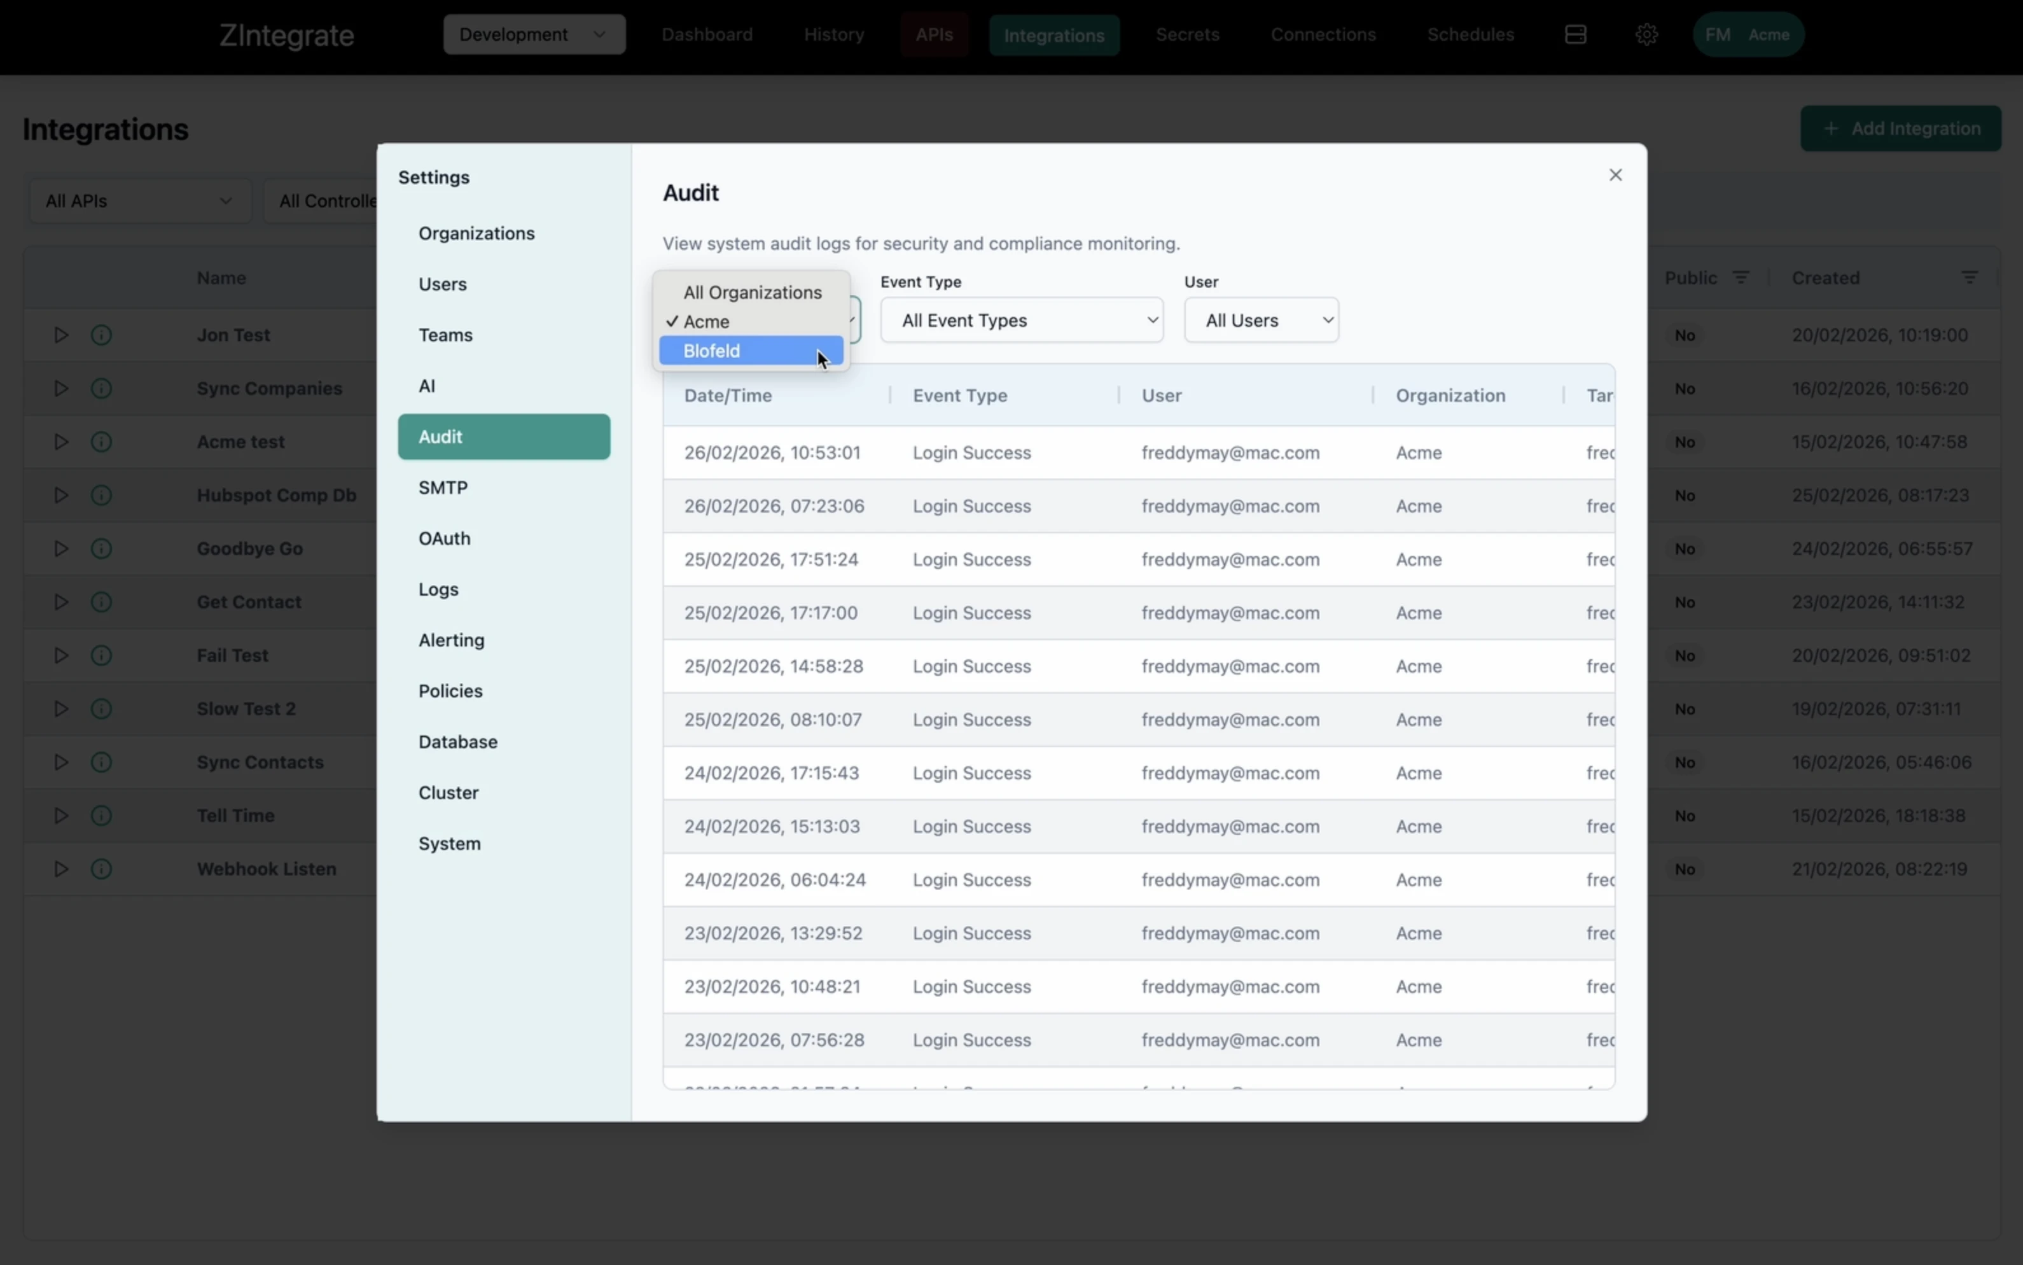Click the settings gear icon in top bar
2023x1265 pixels.
click(x=1646, y=34)
